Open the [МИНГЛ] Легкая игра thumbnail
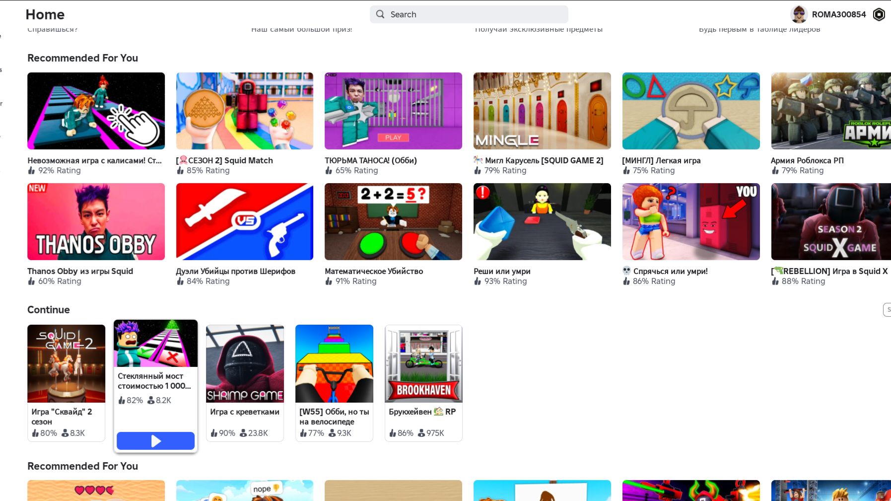891x501 pixels. [x=691, y=111]
